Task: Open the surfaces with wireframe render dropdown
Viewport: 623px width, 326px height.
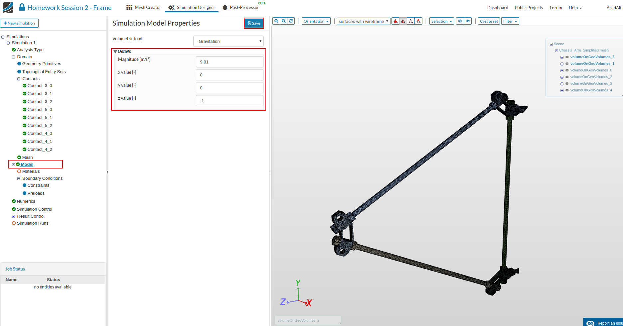Action: [x=364, y=21]
